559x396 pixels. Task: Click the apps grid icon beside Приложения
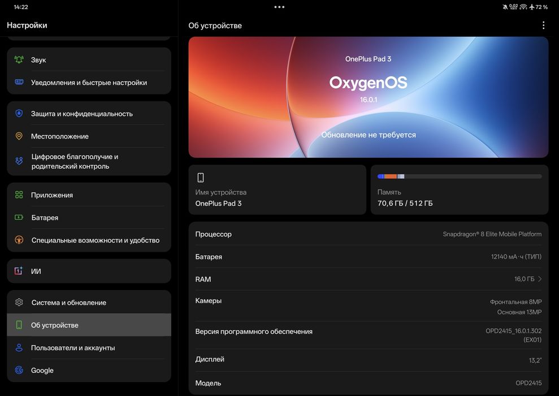coord(19,195)
